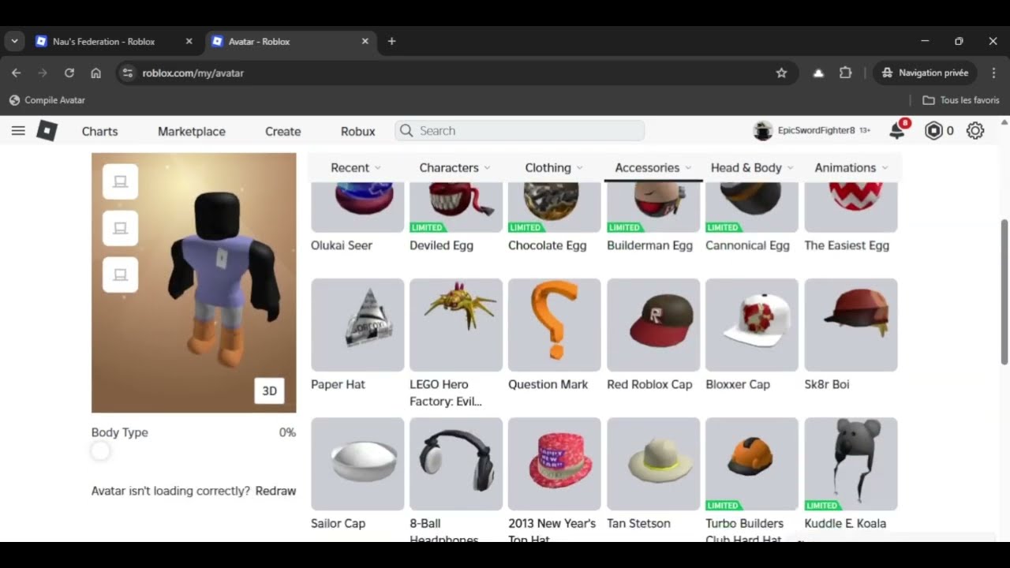Click the browser home button
Image resolution: width=1010 pixels, height=568 pixels.
95,73
